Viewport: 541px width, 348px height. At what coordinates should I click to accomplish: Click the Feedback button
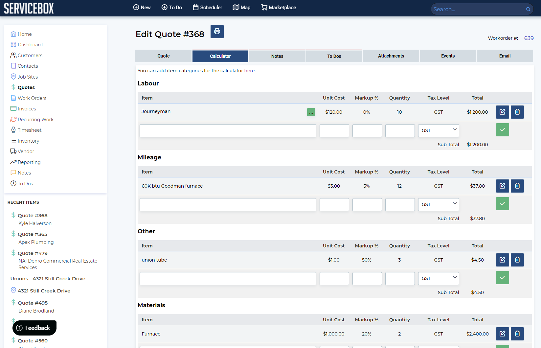[x=34, y=328]
